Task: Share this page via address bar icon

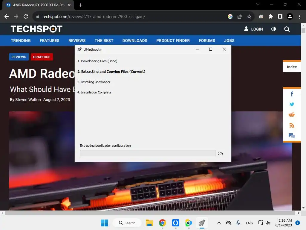Action: (240, 17)
